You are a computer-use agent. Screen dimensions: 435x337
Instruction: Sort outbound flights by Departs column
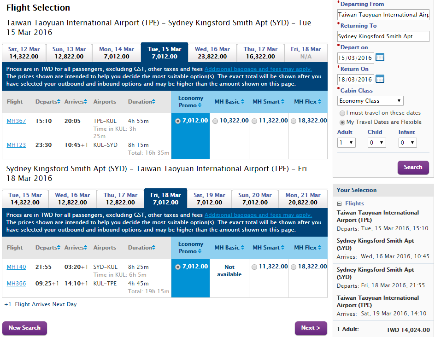tap(48, 102)
